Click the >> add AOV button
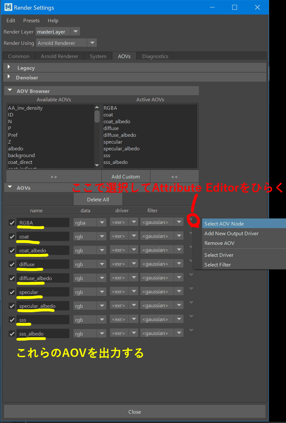The width and height of the screenshot is (286, 423). [54, 176]
